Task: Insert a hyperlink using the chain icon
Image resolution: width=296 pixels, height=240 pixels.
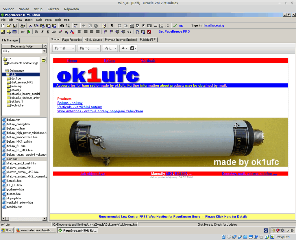Action: point(23,32)
